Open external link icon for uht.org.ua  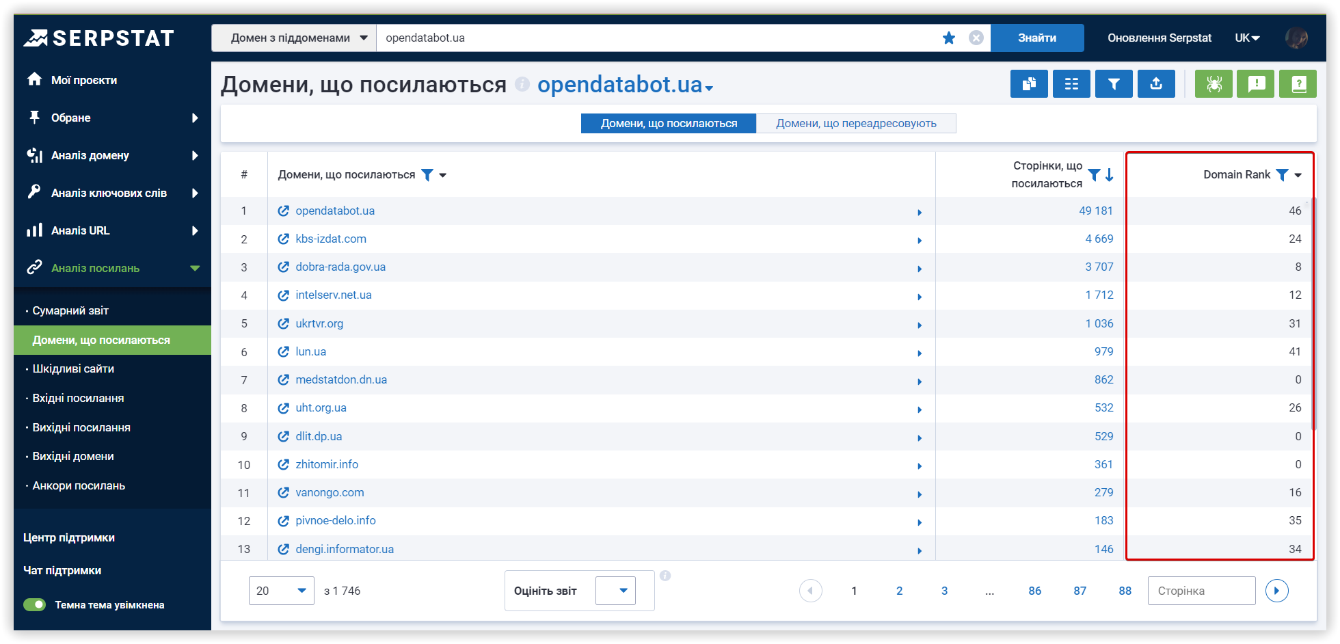pos(284,408)
